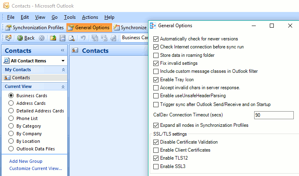Click the All Contact Items search icon
This screenshot has width=299, height=176.
(x=6, y=61)
